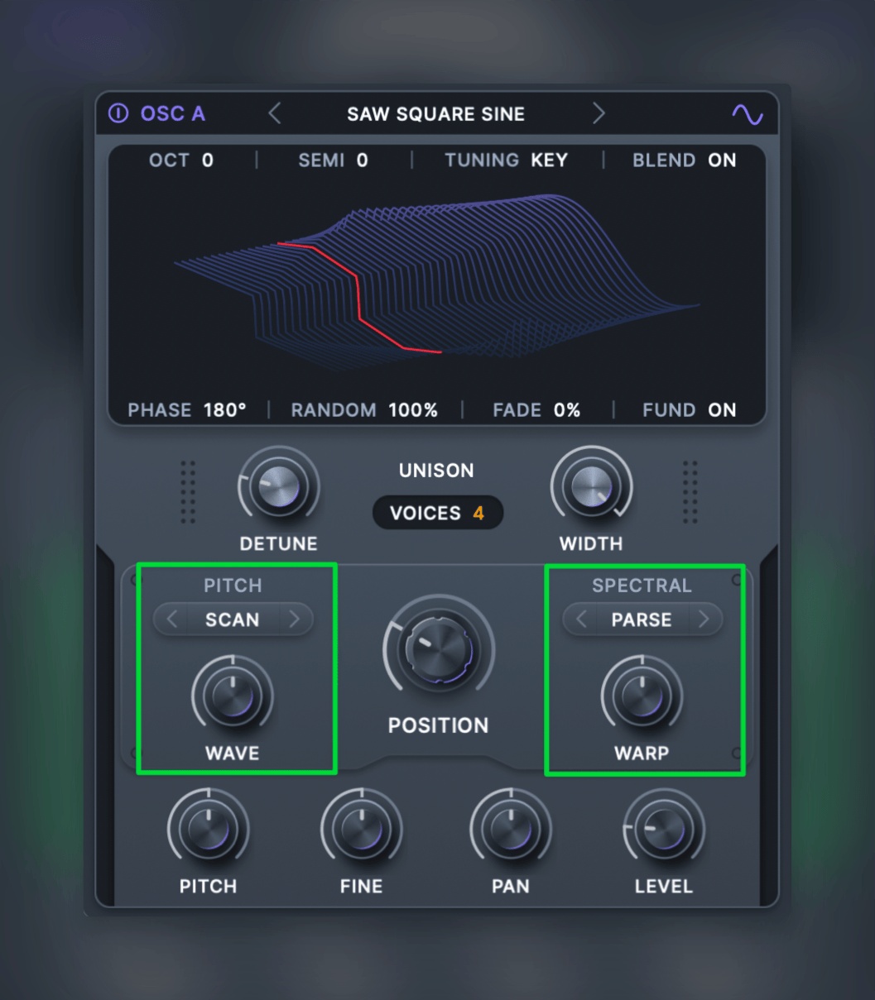The height and width of the screenshot is (1000, 875).
Task: Select next SPECTRAL mode after PARSE
Action: (704, 620)
